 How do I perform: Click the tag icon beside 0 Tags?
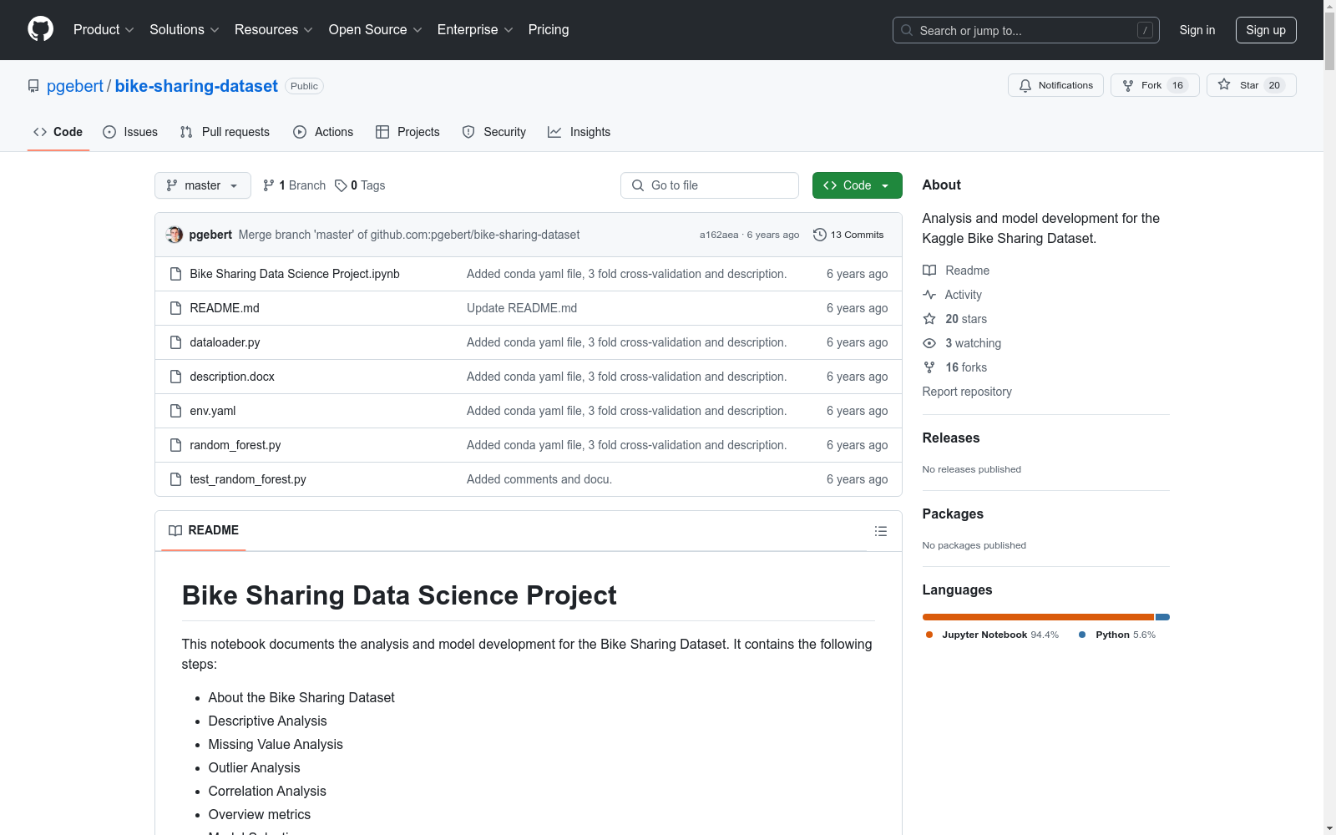341,185
